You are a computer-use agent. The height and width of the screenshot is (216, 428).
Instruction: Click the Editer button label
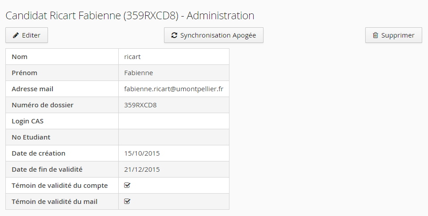(x=31, y=35)
